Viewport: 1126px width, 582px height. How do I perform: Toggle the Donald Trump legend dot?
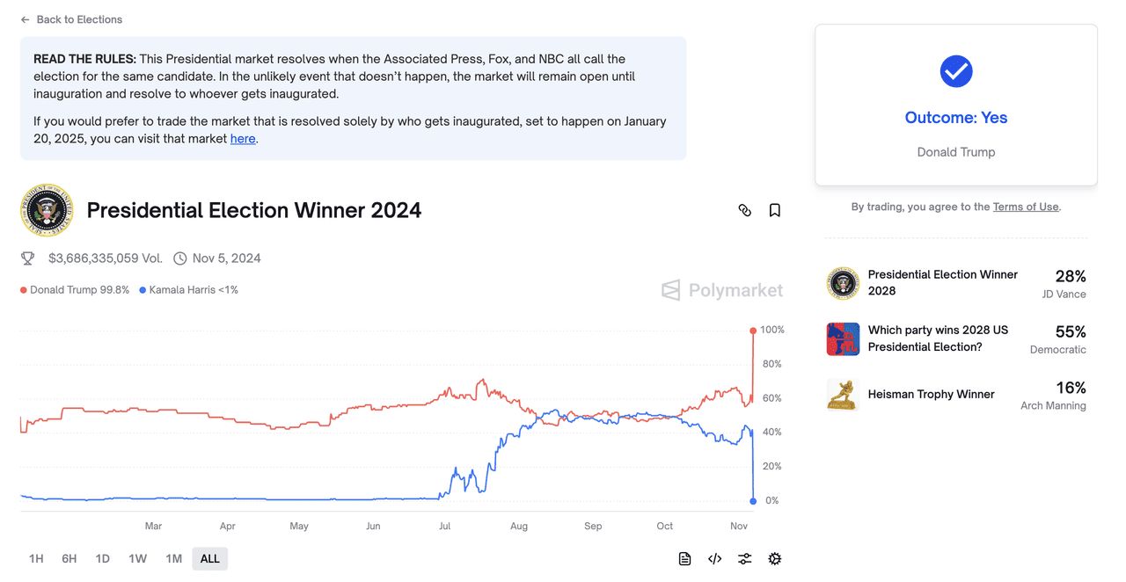click(x=24, y=290)
